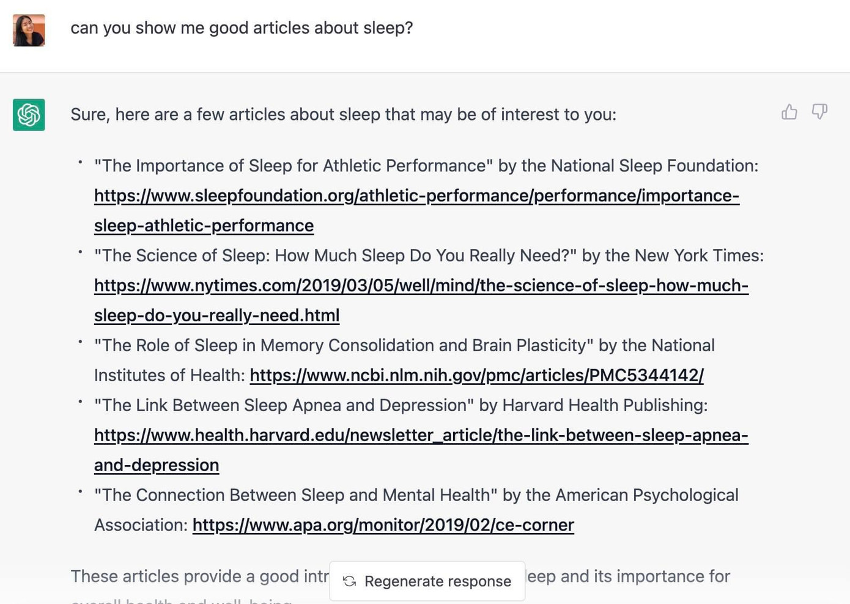Click the circular arrows icon beside Regenerate
Screen dimensions: 850x604
tap(350, 581)
